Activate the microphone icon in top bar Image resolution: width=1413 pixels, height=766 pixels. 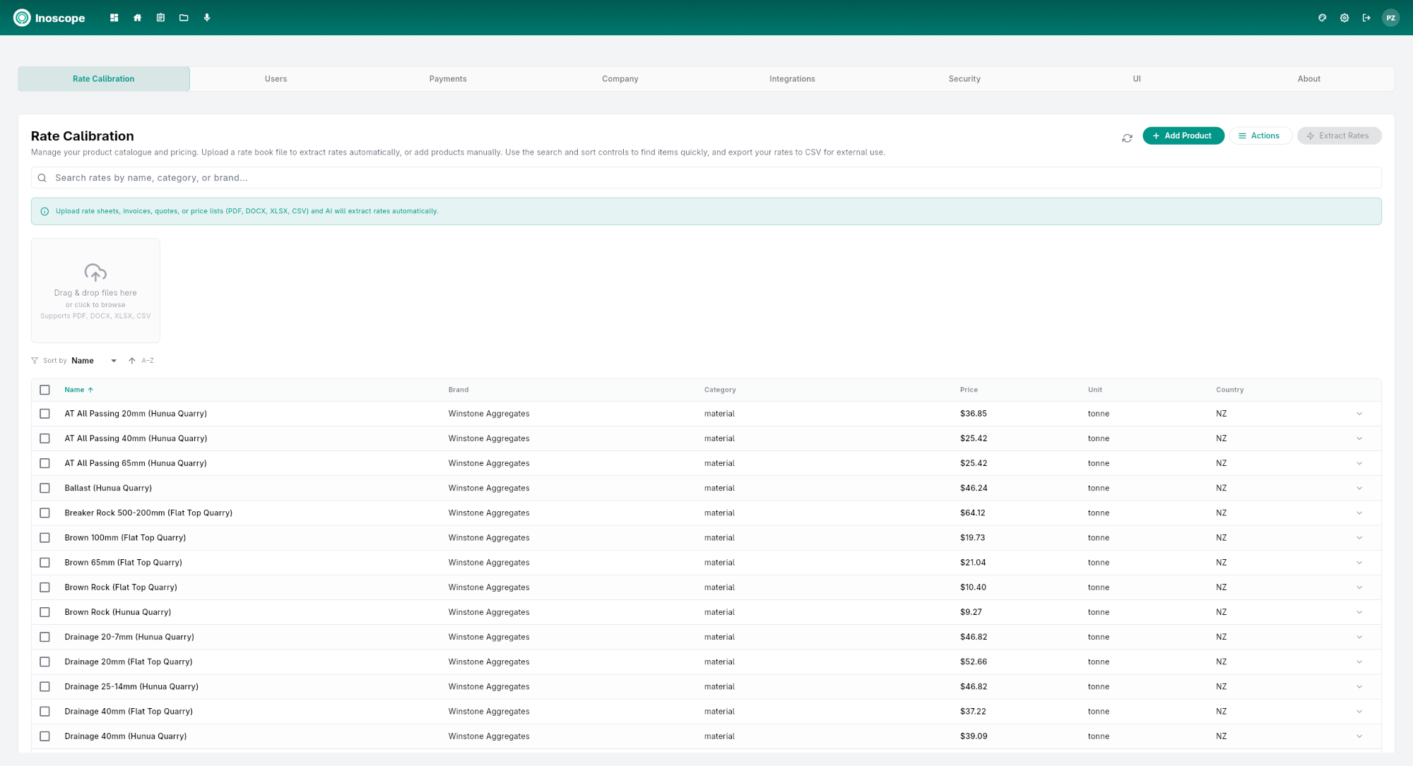pyautogui.click(x=207, y=18)
